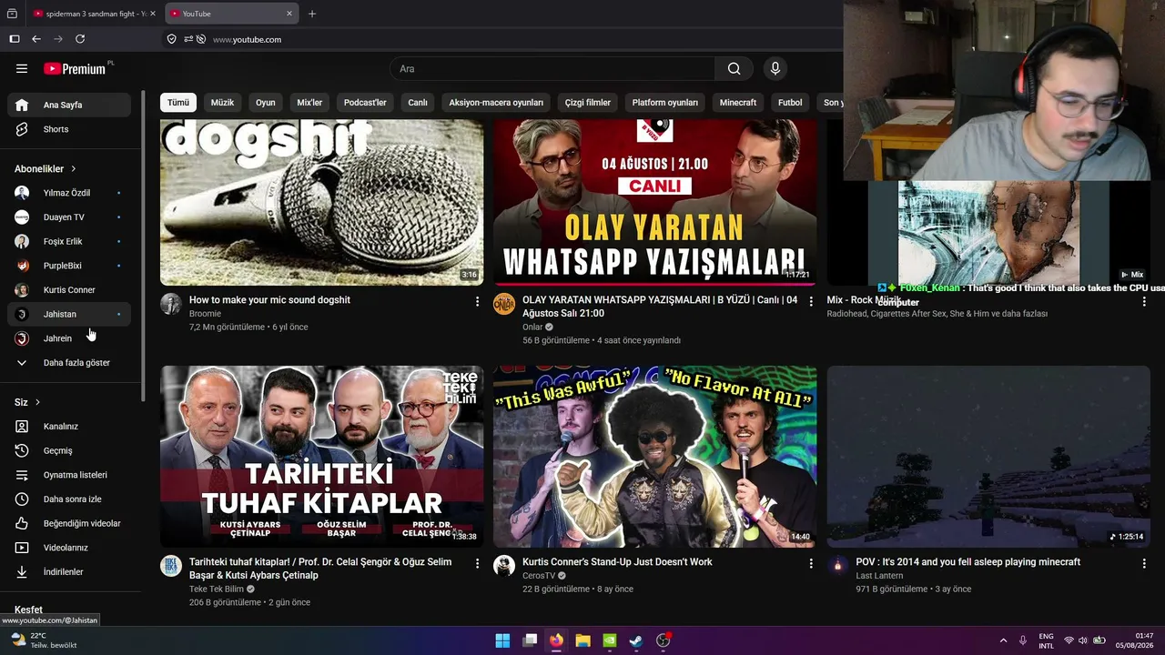This screenshot has width=1165, height=655.
Task: Open Geçmiş watch history
Action: pyautogui.click(x=69, y=451)
